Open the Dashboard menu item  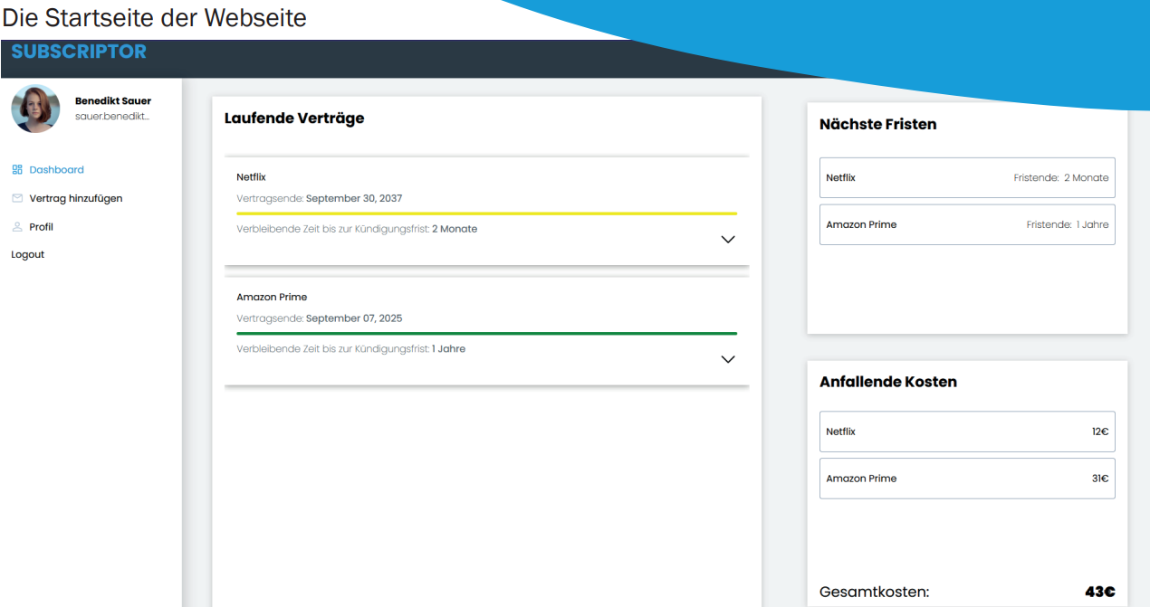pos(56,170)
